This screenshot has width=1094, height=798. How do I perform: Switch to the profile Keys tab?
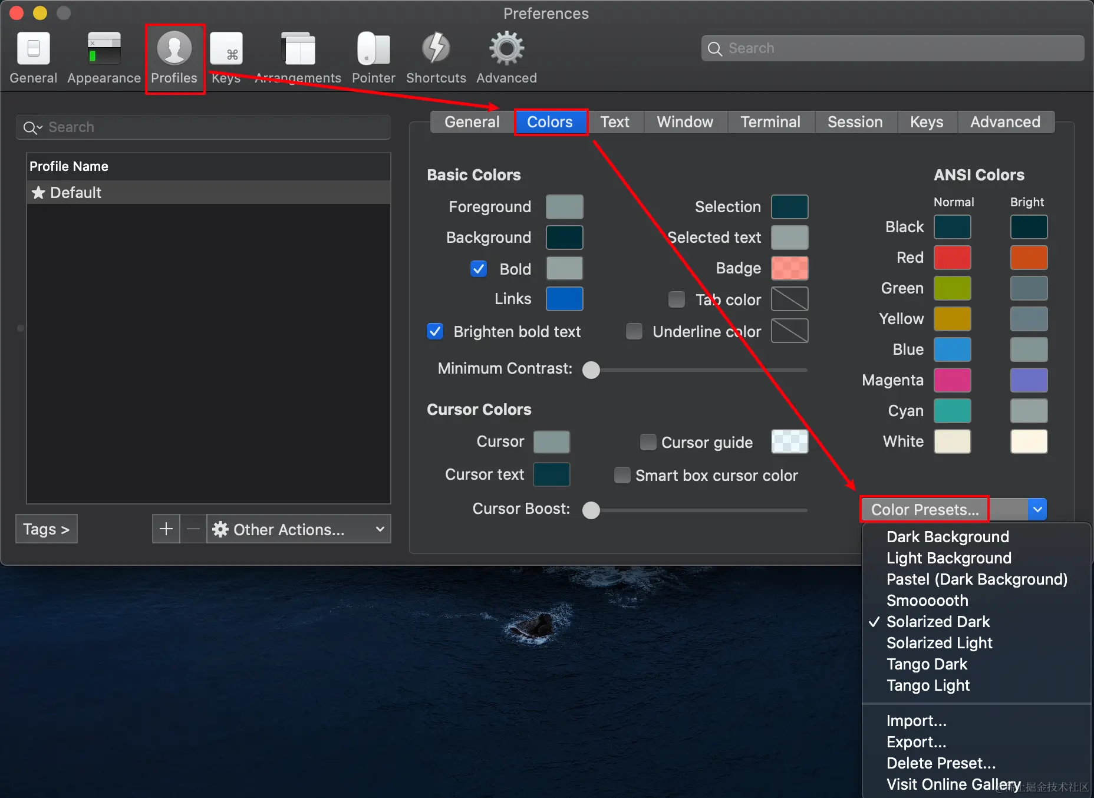[x=927, y=122]
